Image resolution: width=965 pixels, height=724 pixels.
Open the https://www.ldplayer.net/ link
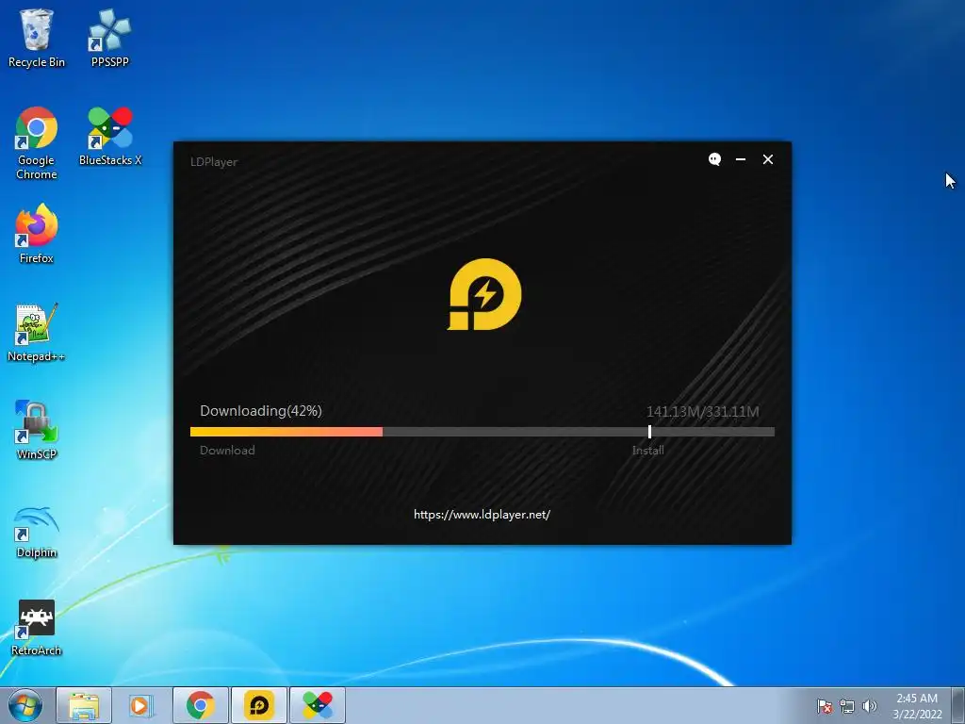pyautogui.click(x=482, y=515)
